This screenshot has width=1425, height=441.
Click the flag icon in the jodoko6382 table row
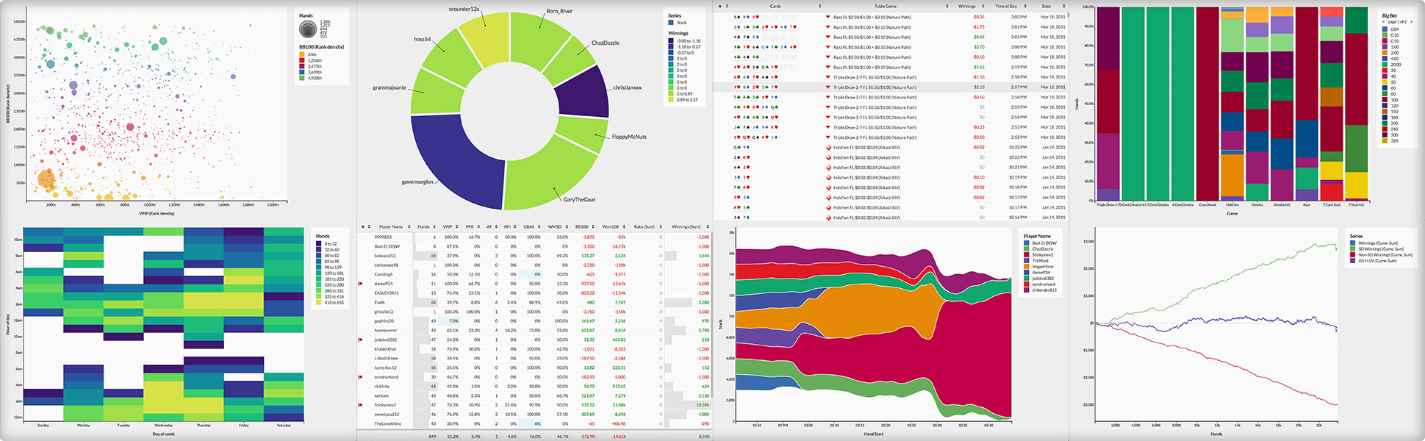tap(361, 340)
